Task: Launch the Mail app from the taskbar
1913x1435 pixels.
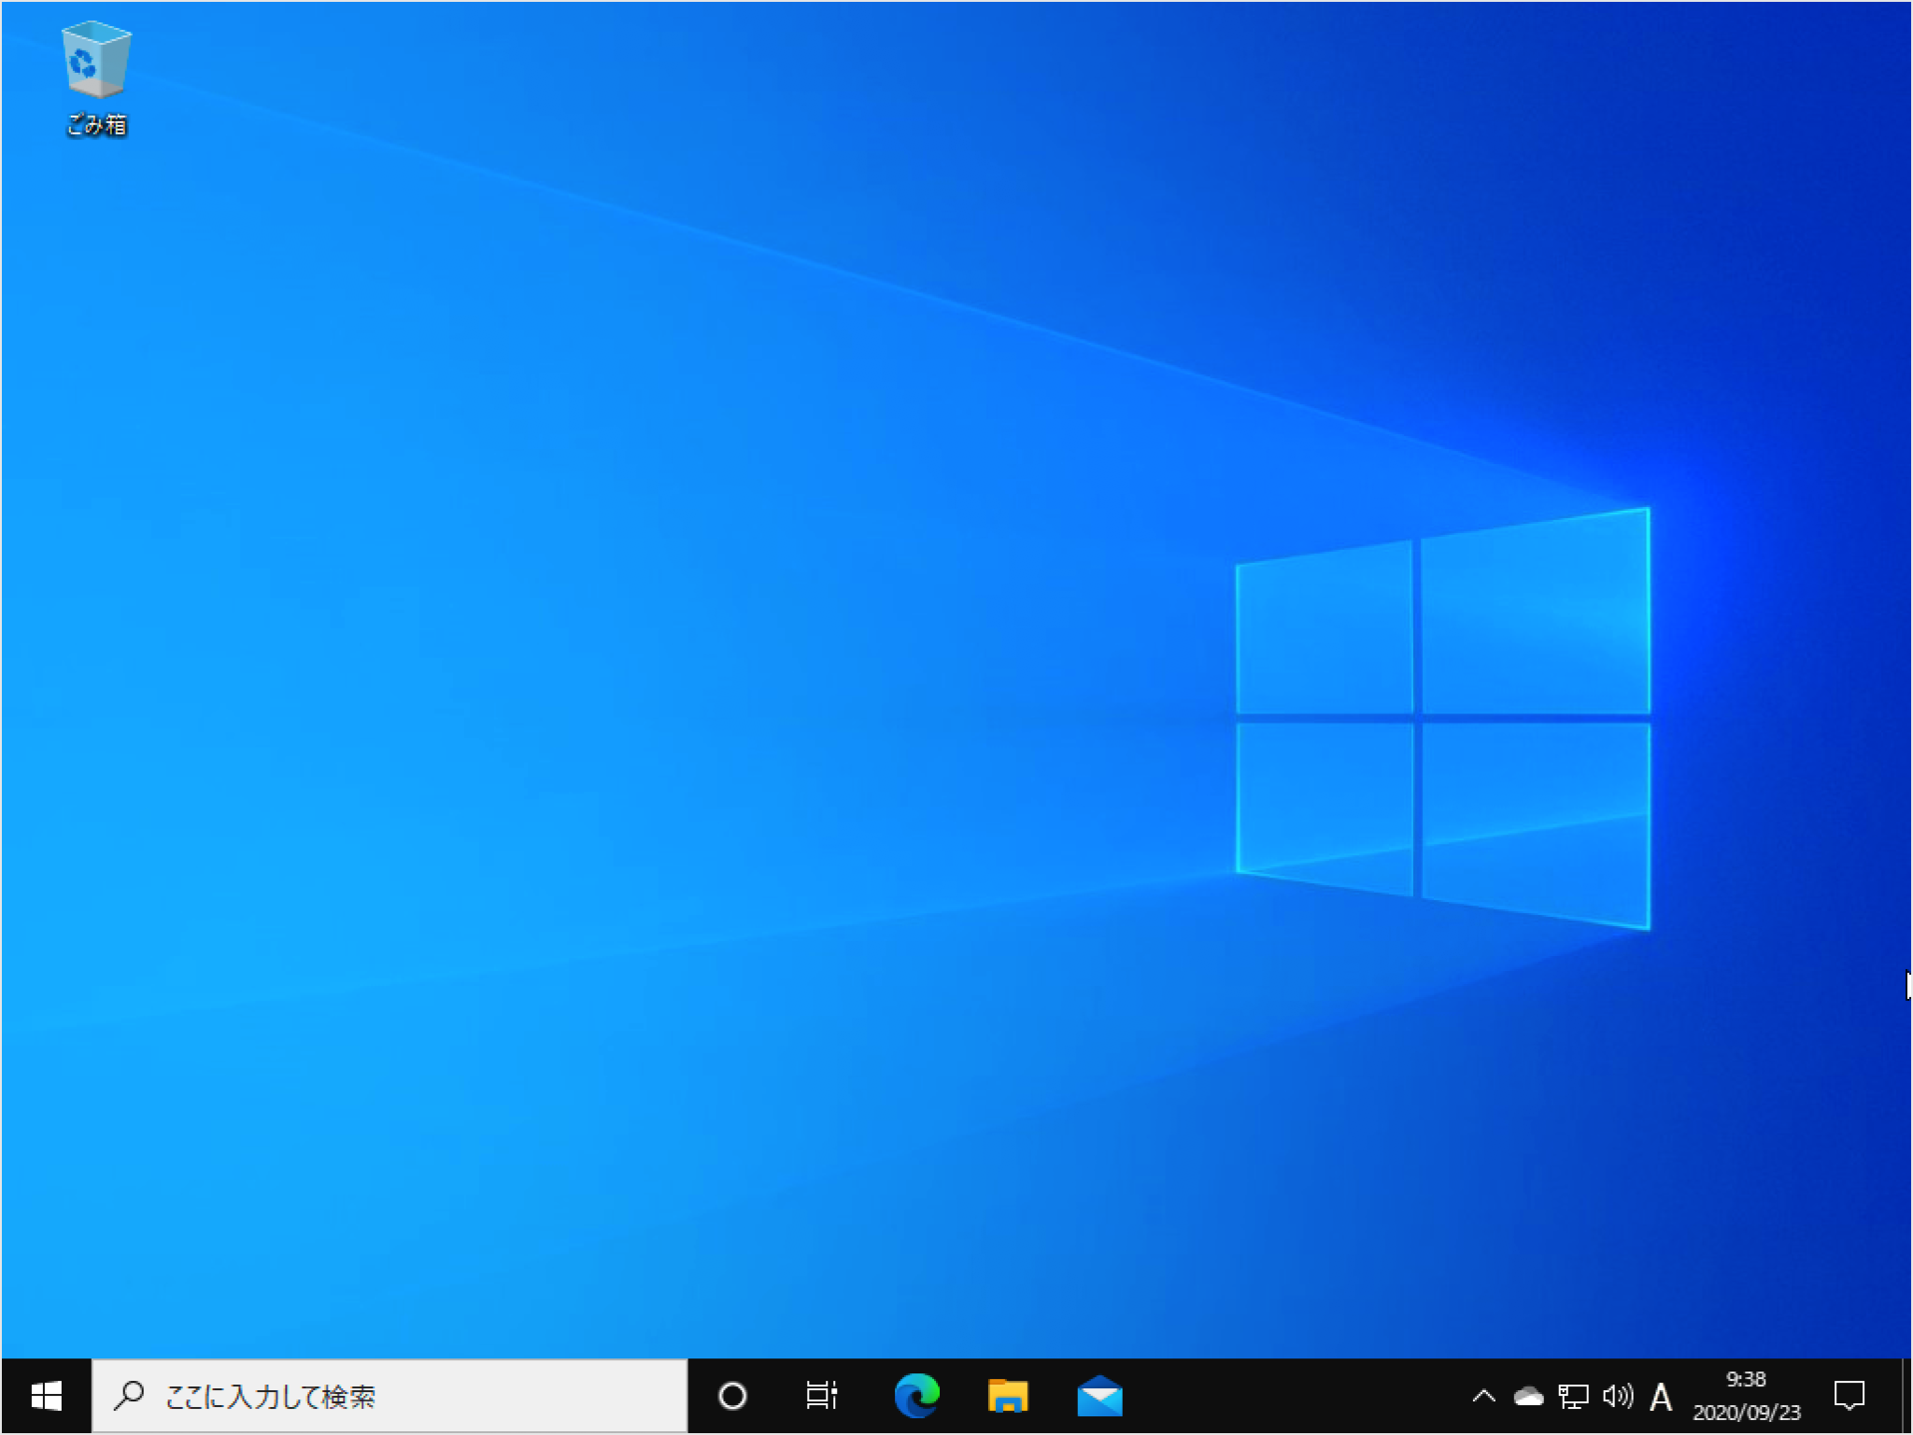Action: coord(1099,1397)
